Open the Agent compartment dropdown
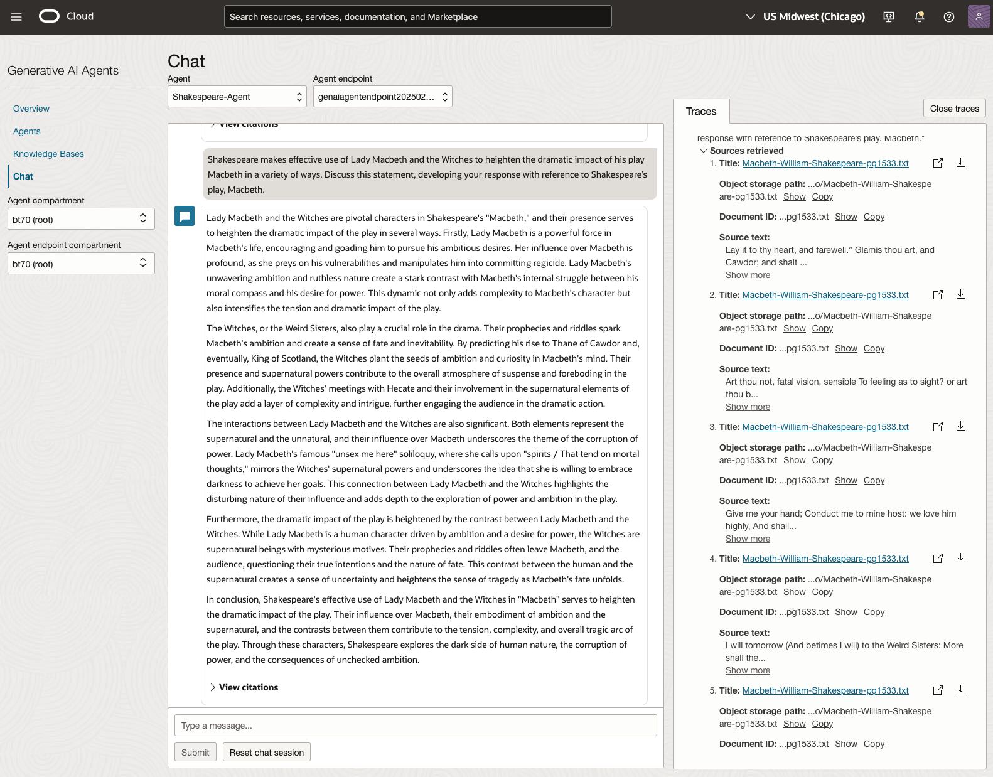The width and height of the screenshot is (993, 777). coord(81,219)
